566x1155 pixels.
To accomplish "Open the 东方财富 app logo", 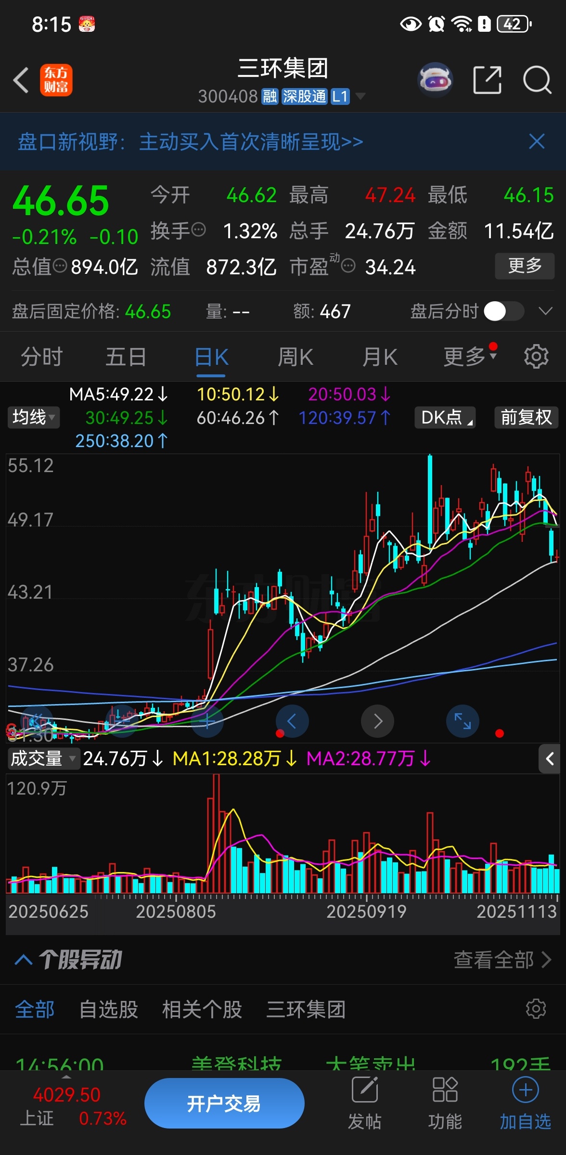I will click(x=56, y=80).
